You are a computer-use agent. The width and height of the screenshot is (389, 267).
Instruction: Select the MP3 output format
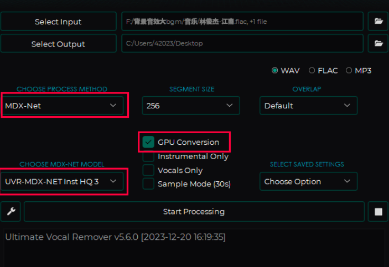[349, 71]
